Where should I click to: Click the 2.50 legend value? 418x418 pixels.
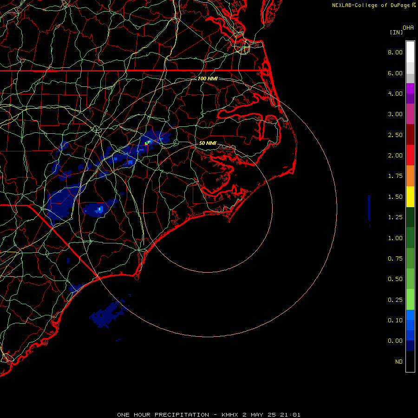pyautogui.click(x=395, y=135)
